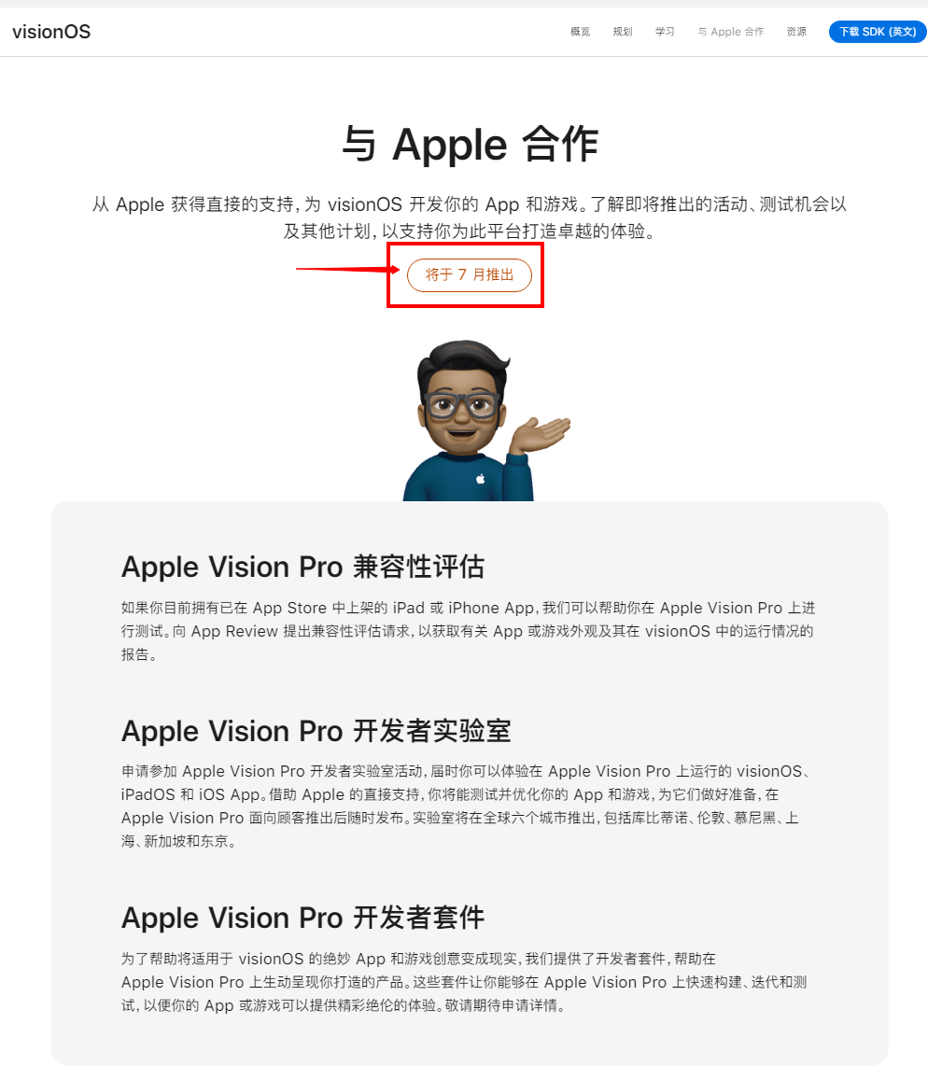Click the visionOS logo title
Screen dimensions: 928x1080
pyautogui.click(x=51, y=32)
